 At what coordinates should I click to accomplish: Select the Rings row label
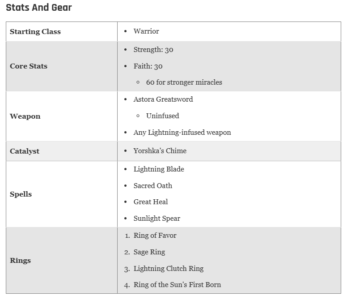[x=20, y=260]
